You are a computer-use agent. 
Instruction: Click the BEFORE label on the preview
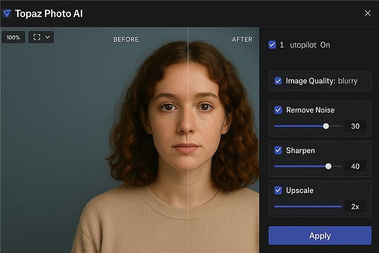tap(126, 39)
